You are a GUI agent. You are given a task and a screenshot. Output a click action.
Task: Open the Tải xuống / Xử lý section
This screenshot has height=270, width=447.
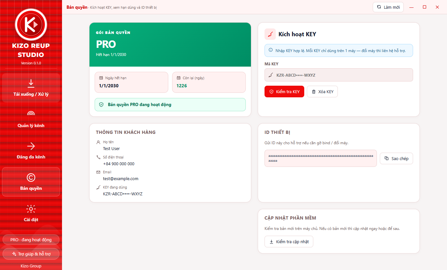[31, 88]
